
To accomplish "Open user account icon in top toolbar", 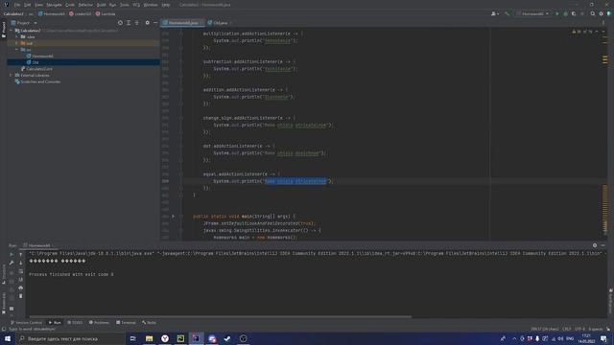I will (x=495, y=13).
